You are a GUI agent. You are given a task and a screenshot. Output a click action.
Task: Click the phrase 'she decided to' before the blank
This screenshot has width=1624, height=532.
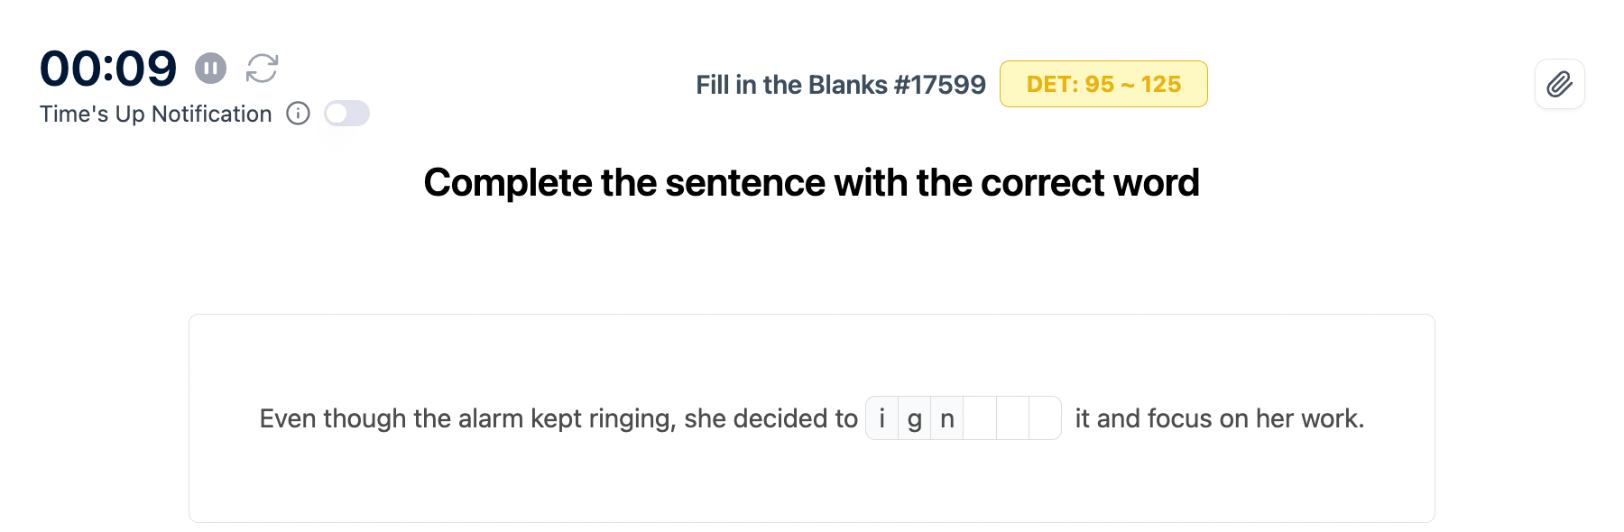coord(770,418)
